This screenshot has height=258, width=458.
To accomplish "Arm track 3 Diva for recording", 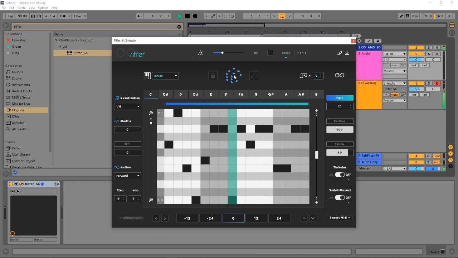I will coord(437,83).
